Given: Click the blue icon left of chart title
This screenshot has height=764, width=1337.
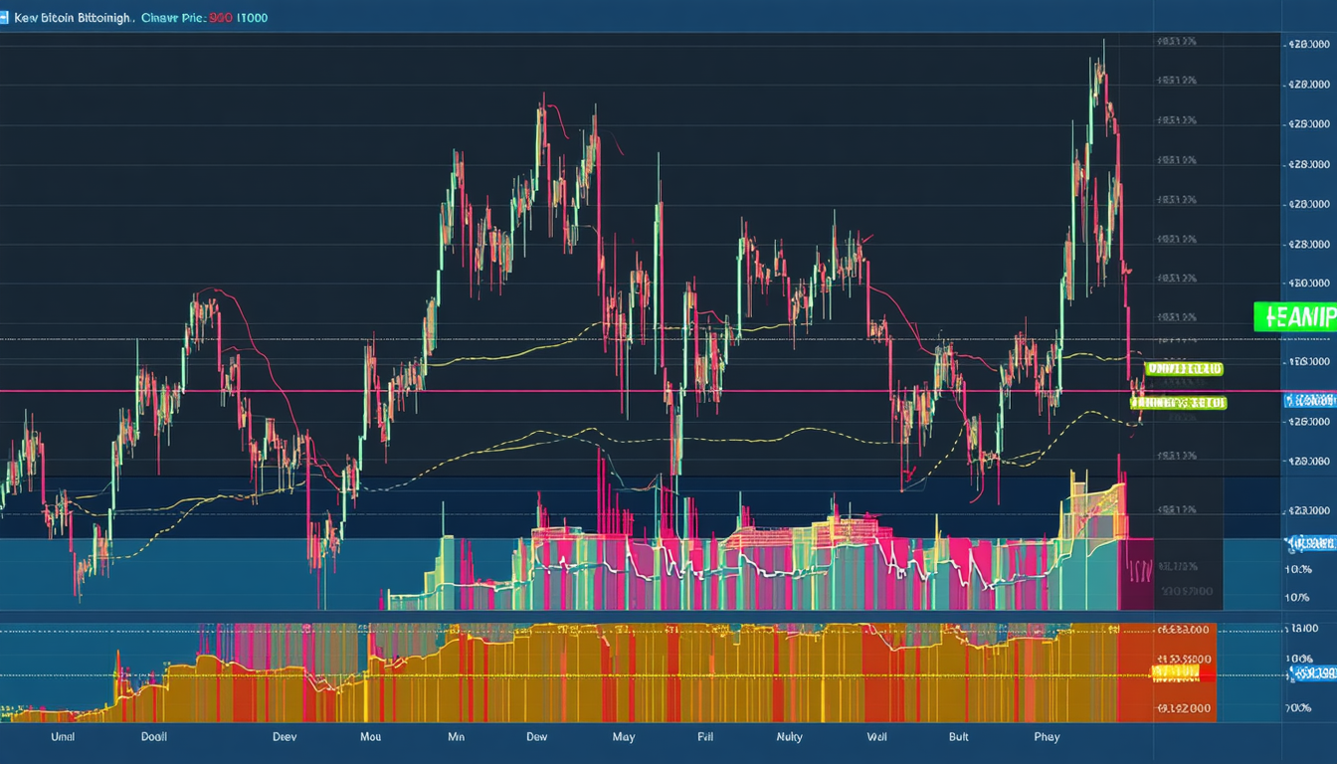Looking at the screenshot, I should point(5,18).
